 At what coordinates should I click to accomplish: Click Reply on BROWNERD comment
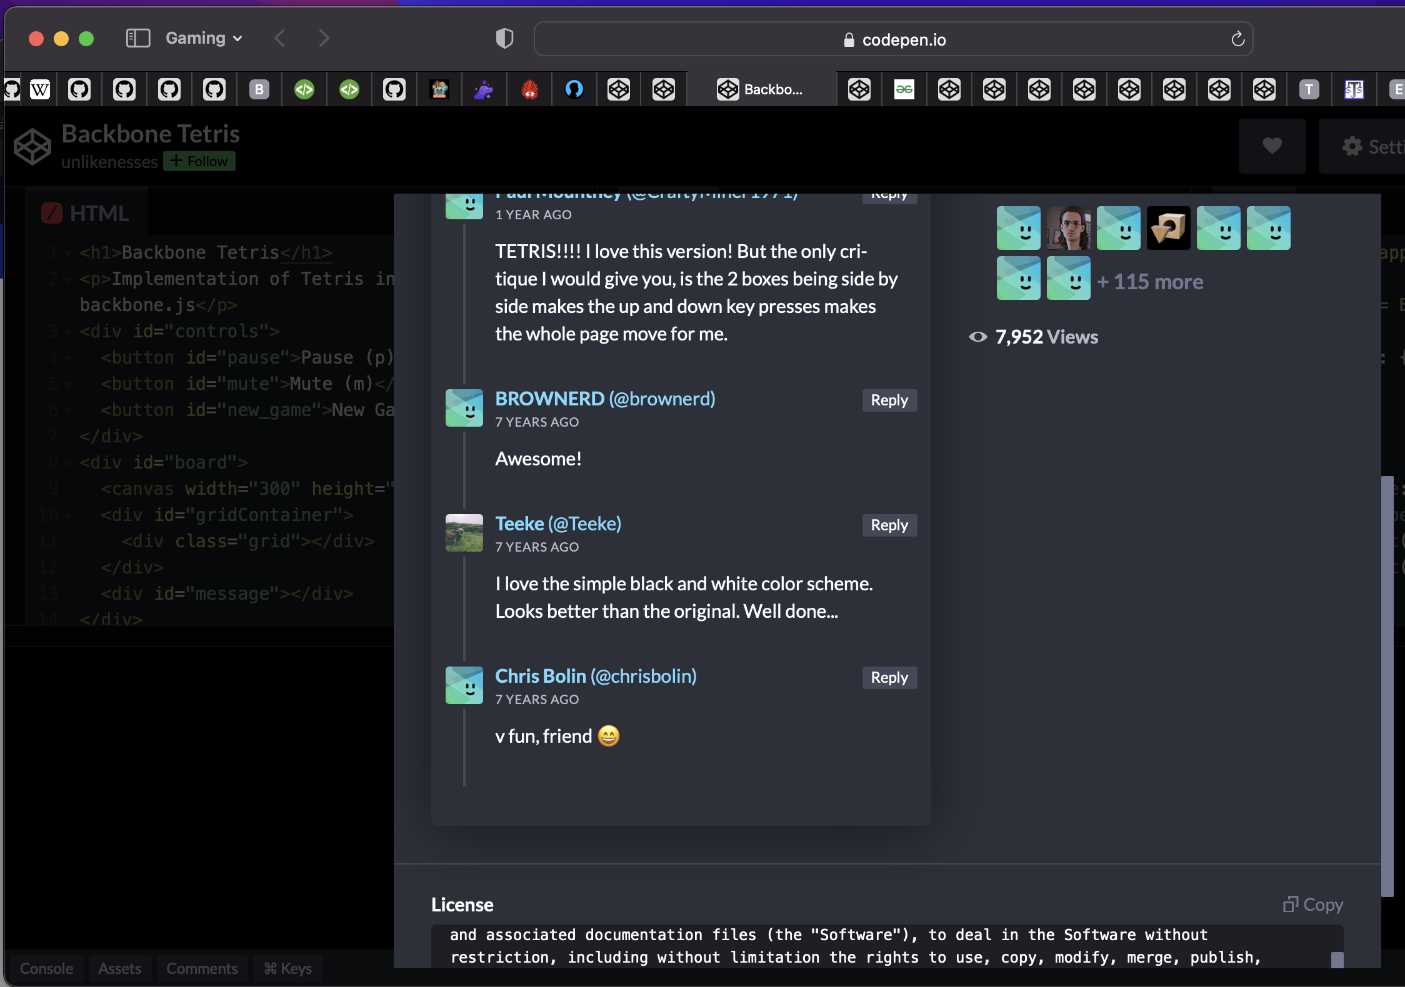point(890,400)
